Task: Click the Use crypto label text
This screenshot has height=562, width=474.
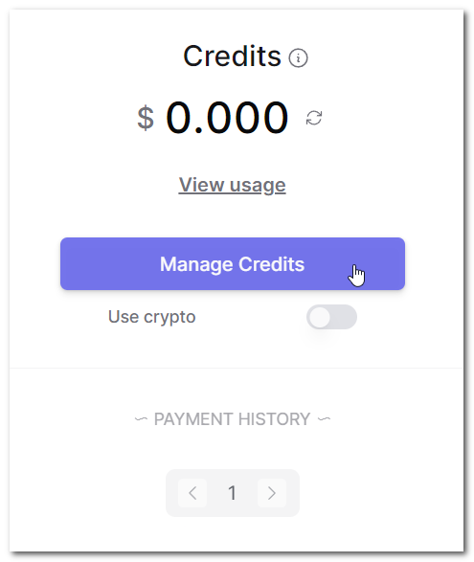Action: point(152,317)
